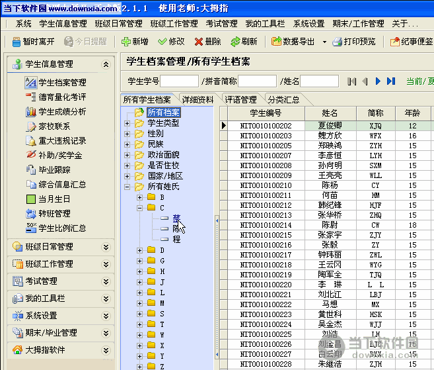This screenshot has width=434, height=370.
Task: Click the 暂时离开 lock icon
Action: (17, 42)
